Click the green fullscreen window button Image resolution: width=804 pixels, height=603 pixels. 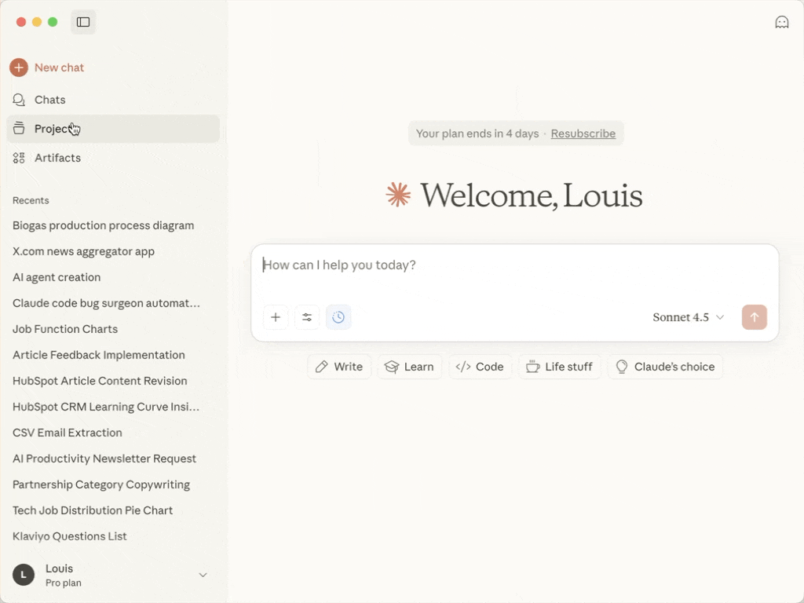[53, 22]
